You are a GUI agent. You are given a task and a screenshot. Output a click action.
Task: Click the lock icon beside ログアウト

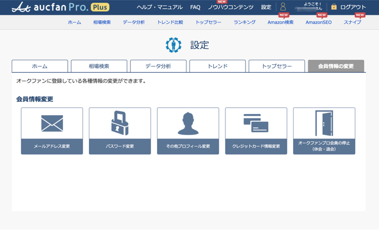click(334, 7)
